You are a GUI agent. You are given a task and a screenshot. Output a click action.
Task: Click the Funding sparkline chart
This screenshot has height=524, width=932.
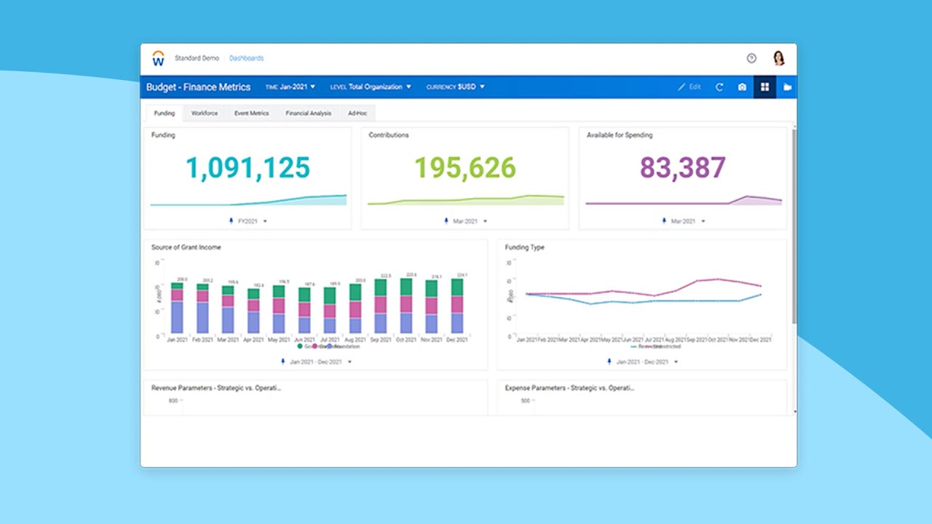(248, 200)
